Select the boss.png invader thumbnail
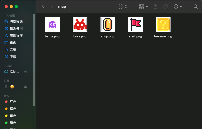This screenshot has width=202, height=129. tap(80, 25)
